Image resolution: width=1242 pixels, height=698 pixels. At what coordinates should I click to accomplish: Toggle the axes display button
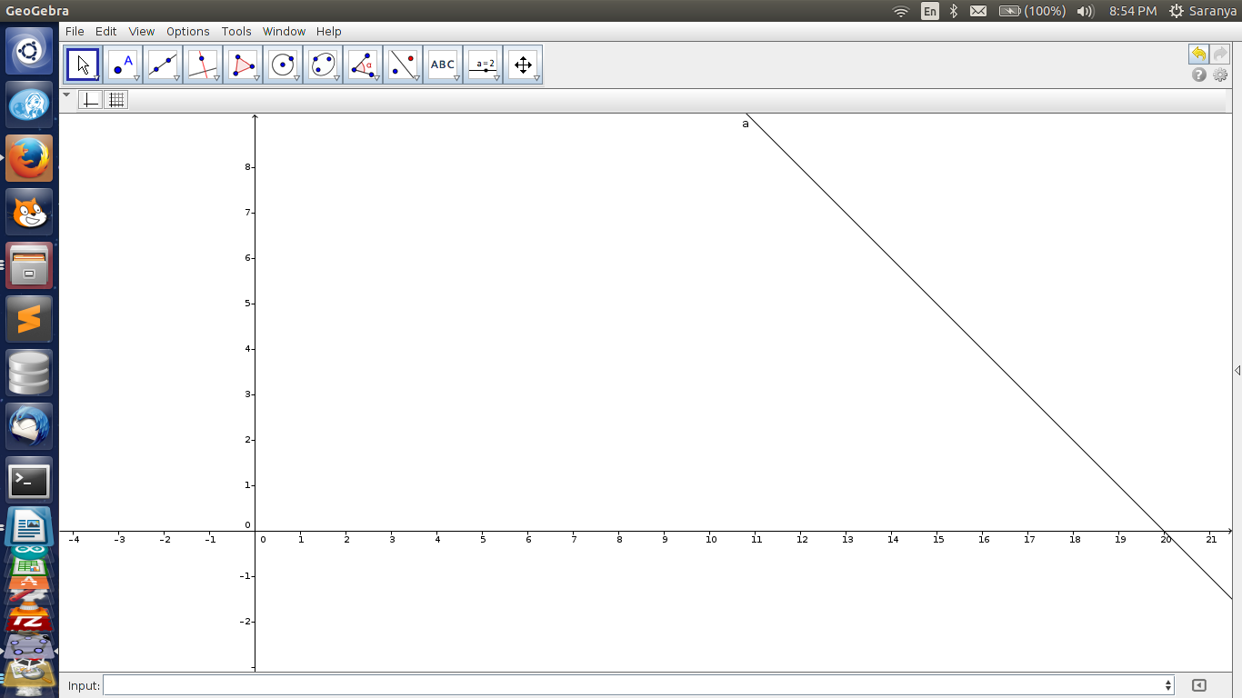coord(90,100)
